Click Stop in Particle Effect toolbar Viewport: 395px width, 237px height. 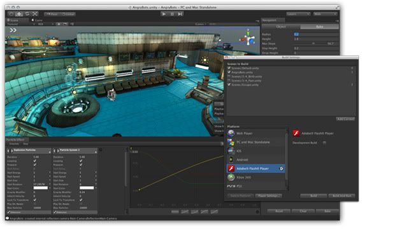[25, 144]
